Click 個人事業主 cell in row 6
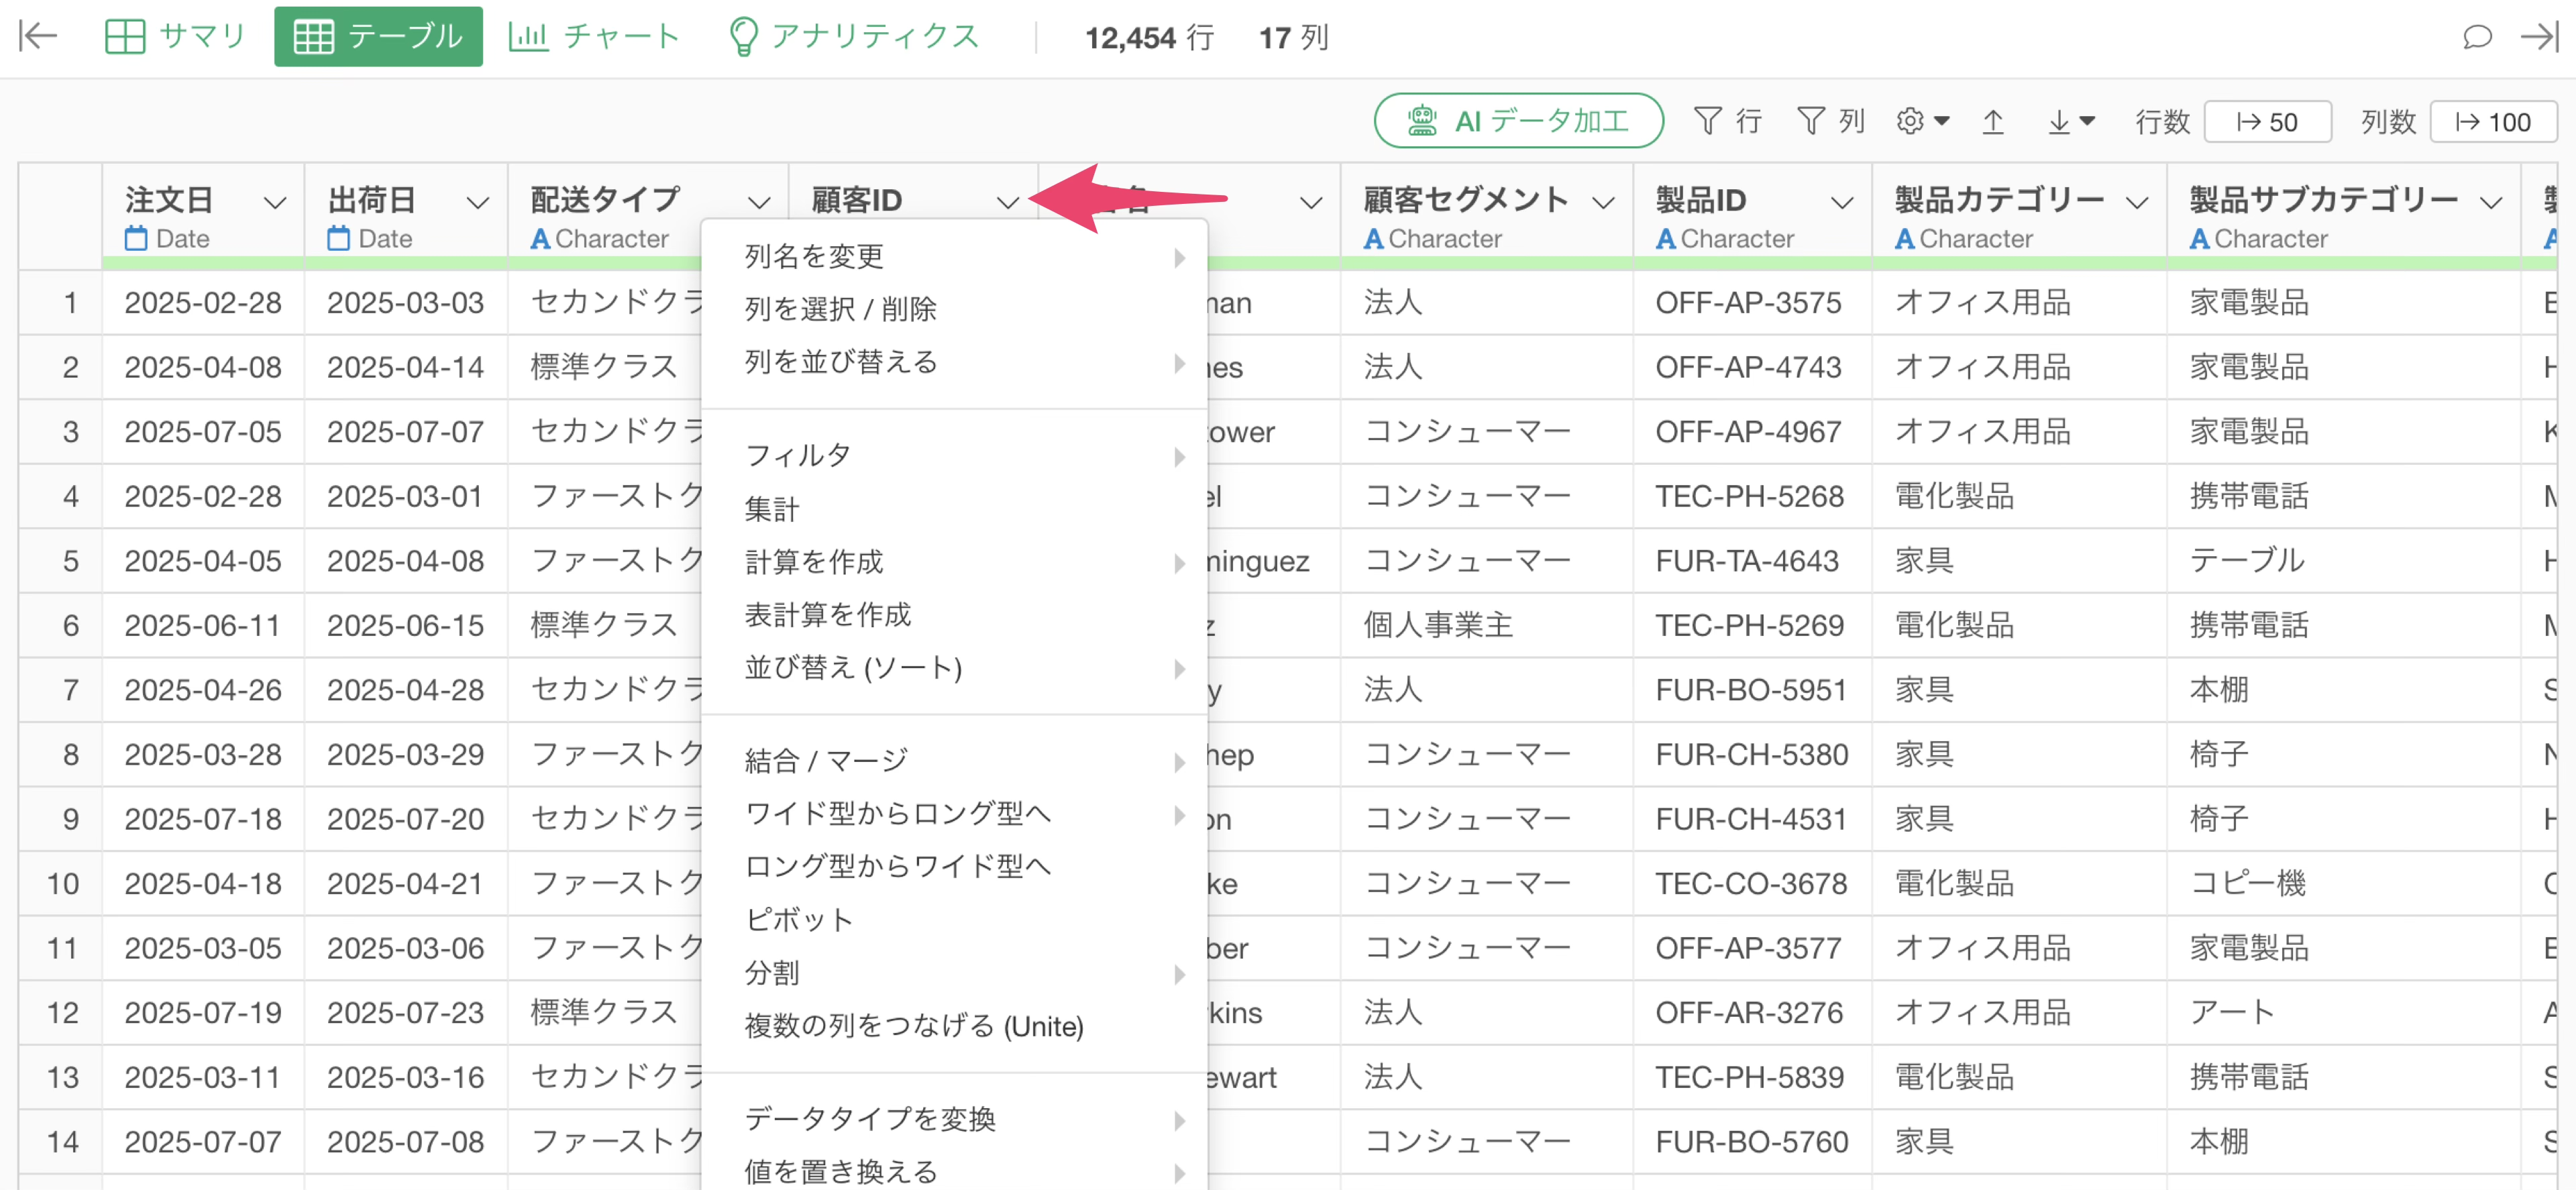Image resolution: width=2576 pixels, height=1190 pixels. 1486,626
